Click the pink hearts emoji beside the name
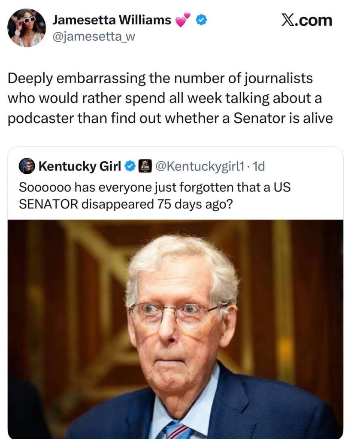Image resolution: width=351 pixels, height=439 pixels. tap(183, 20)
